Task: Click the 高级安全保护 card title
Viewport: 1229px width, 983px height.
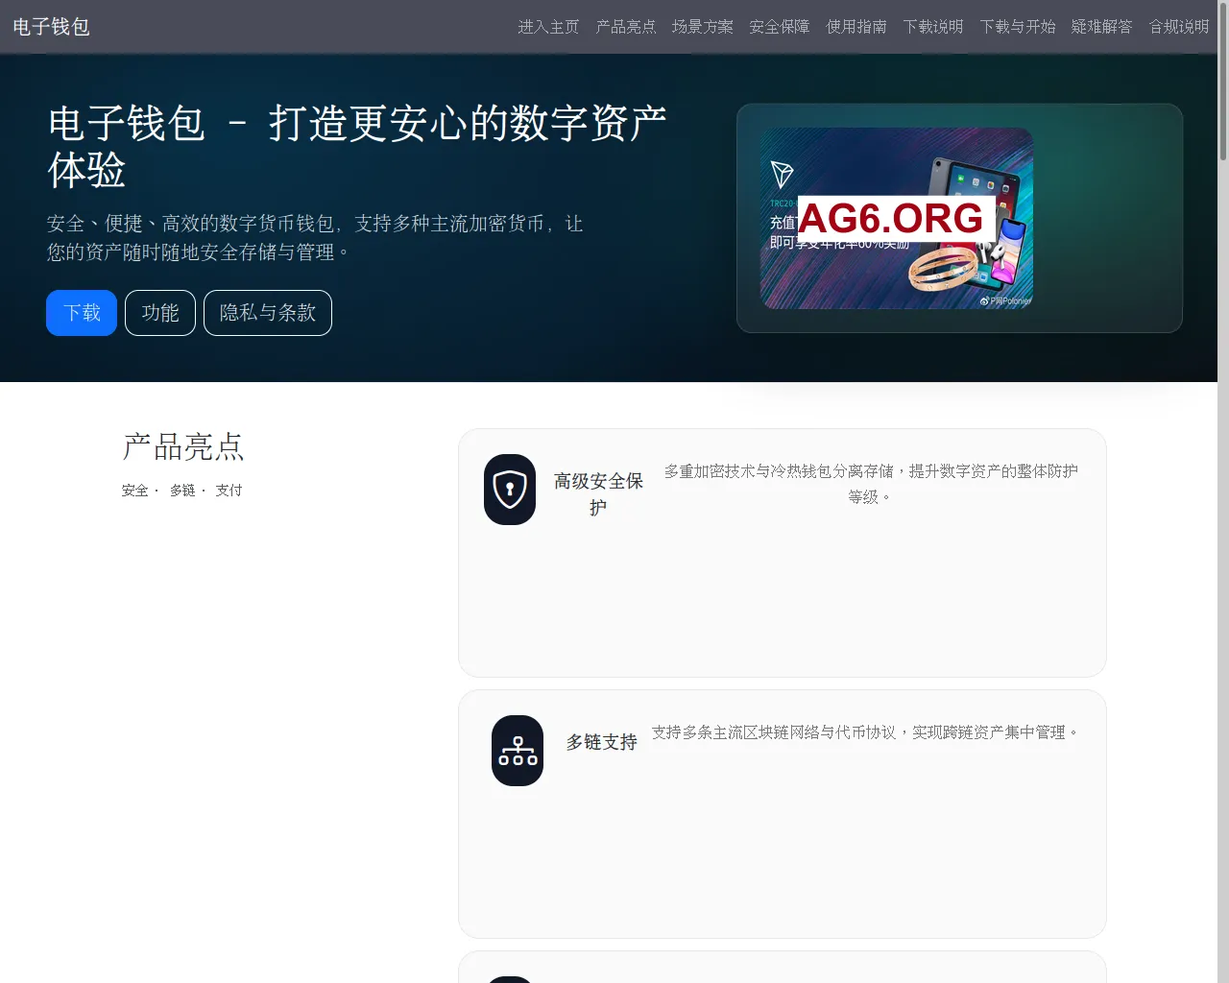Action: pos(598,493)
